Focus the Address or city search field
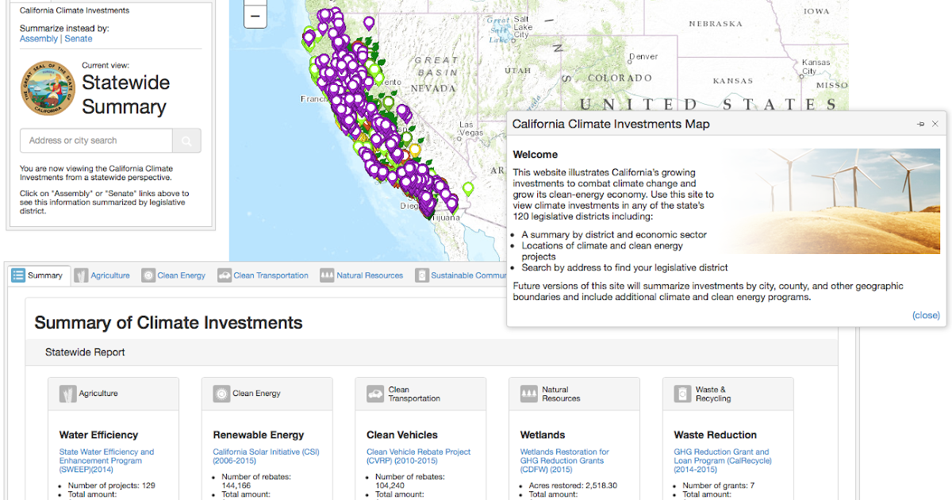 [x=96, y=140]
